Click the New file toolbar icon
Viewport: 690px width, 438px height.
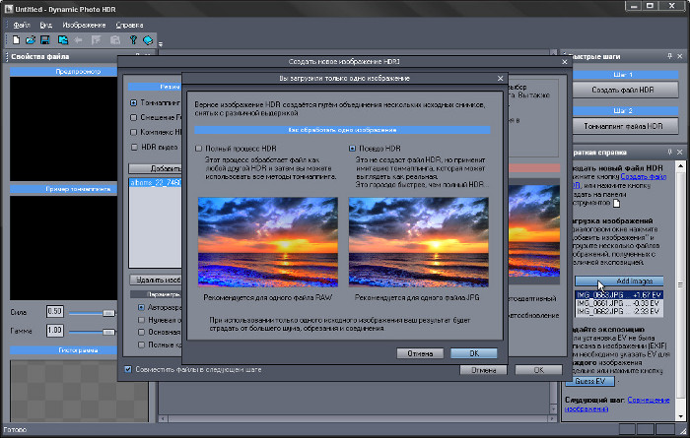(x=18, y=39)
